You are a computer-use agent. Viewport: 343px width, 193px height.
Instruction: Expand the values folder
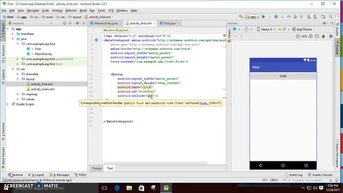click(18, 99)
